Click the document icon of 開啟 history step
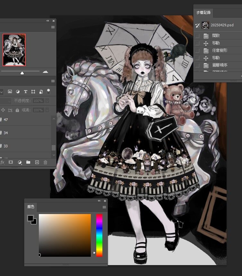 206,36
